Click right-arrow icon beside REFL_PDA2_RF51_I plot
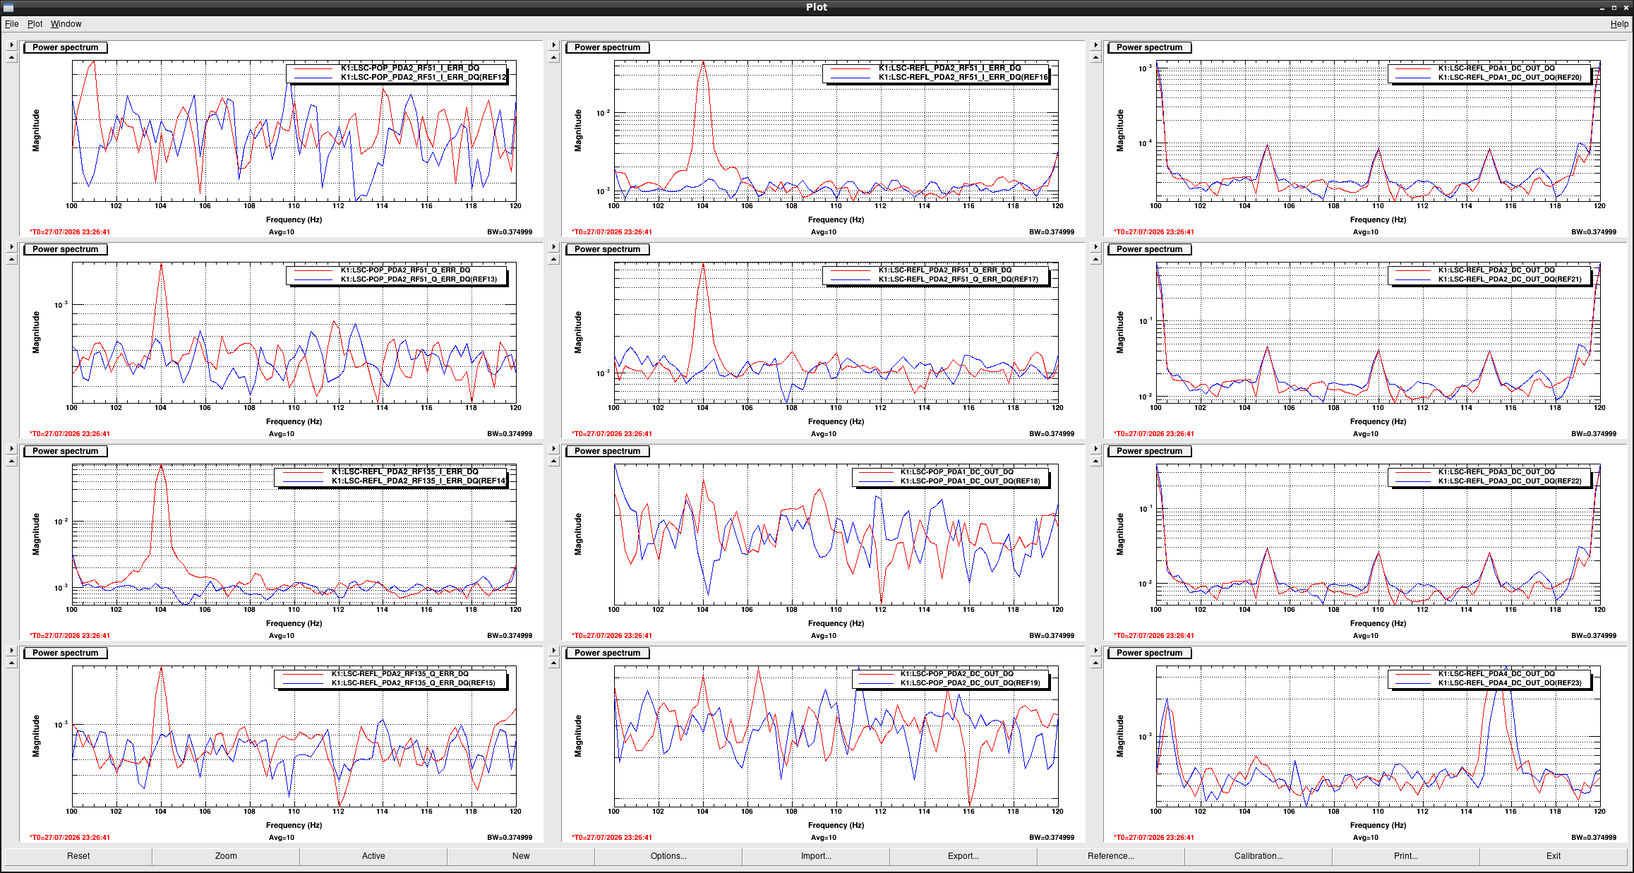 point(553,45)
